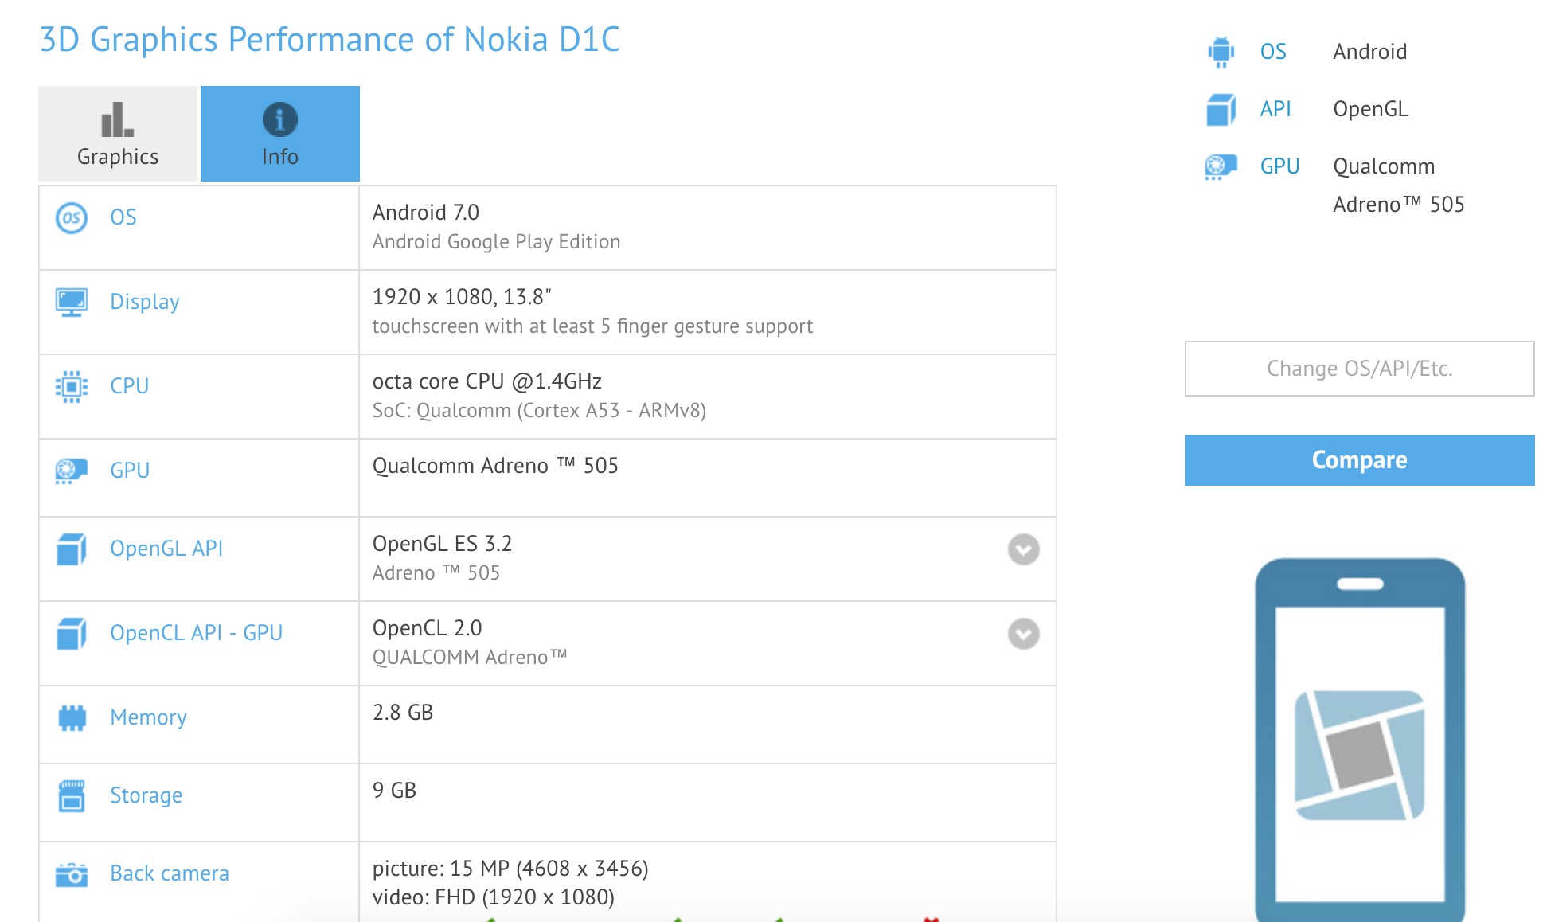
Task: Click the OpenGL API cube icon
Action: tap(72, 548)
